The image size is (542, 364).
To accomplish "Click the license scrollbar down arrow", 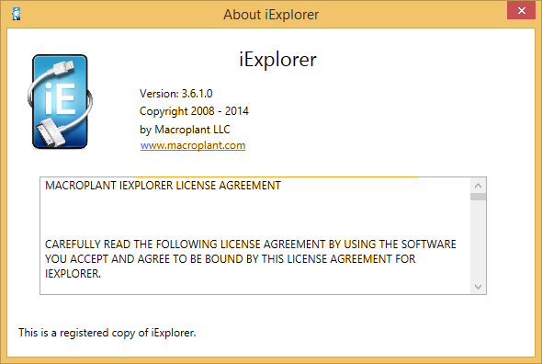I will pyautogui.click(x=478, y=287).
